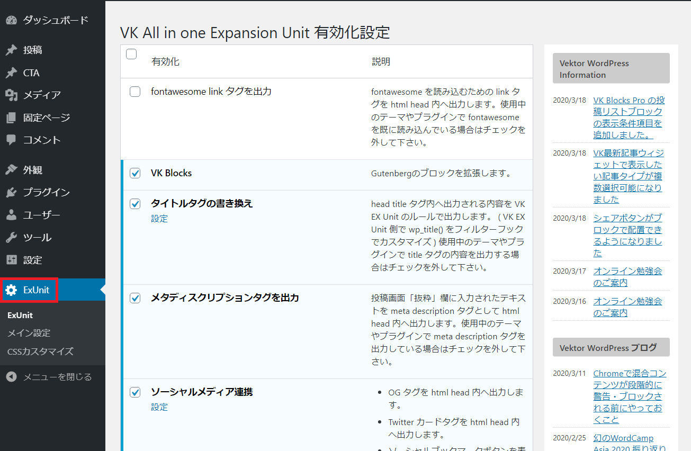This screenshot has height=451, width=691.
Task: Enable the fontawesome link タグを出力 checkbox
Action: click(134, 92)
